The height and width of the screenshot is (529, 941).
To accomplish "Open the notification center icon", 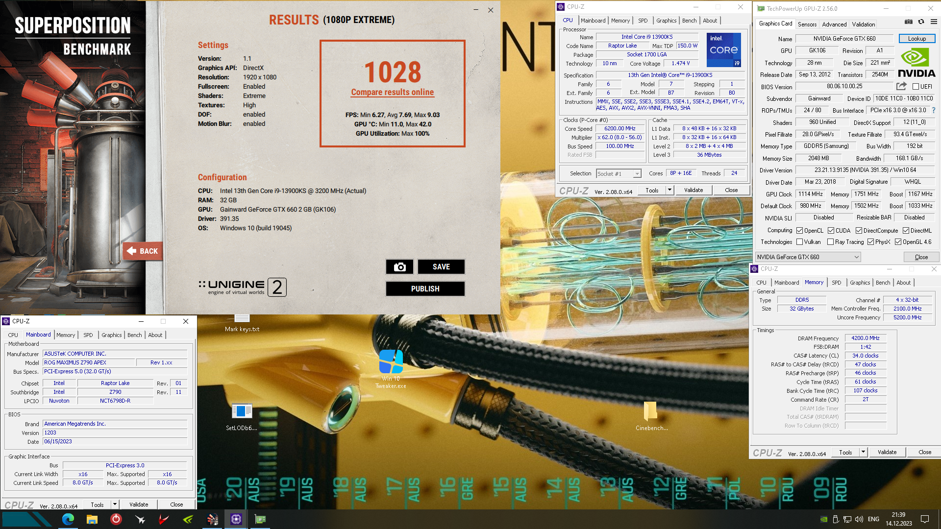I will 925,519.
